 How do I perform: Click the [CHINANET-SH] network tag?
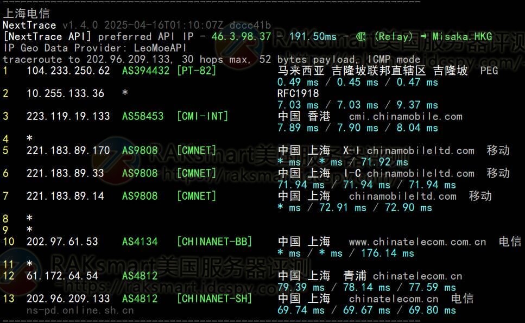point(214,299)
